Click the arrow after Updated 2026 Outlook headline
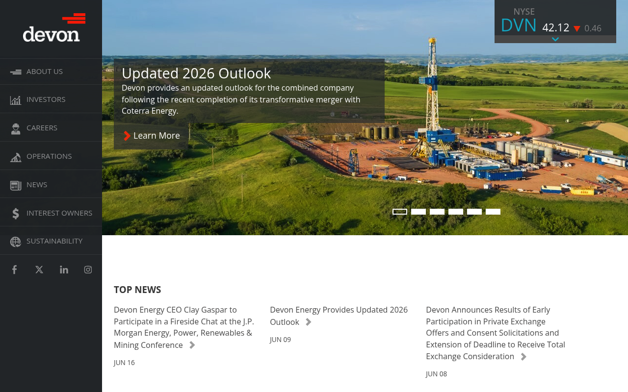628x392 pixels. click(309, 322)
